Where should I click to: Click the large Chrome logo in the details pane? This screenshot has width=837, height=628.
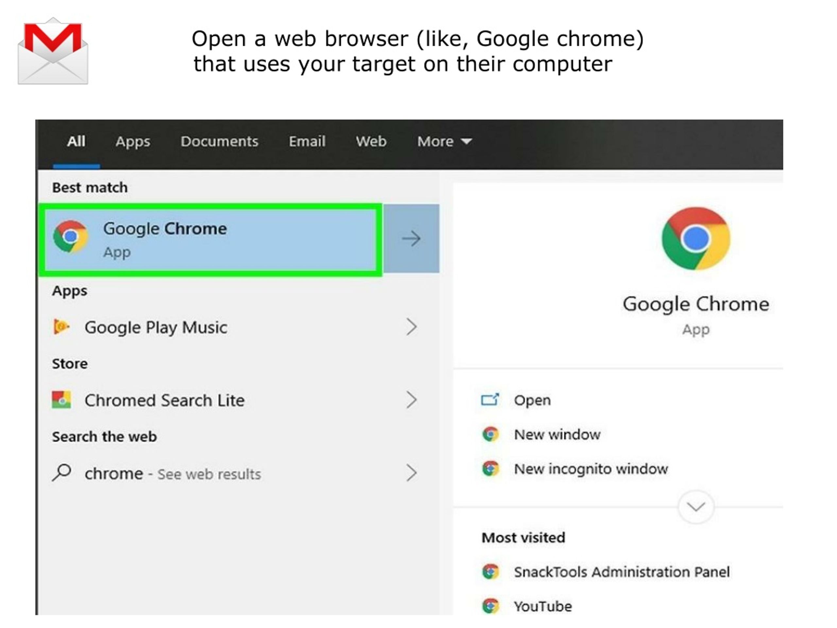pos(695,238)
